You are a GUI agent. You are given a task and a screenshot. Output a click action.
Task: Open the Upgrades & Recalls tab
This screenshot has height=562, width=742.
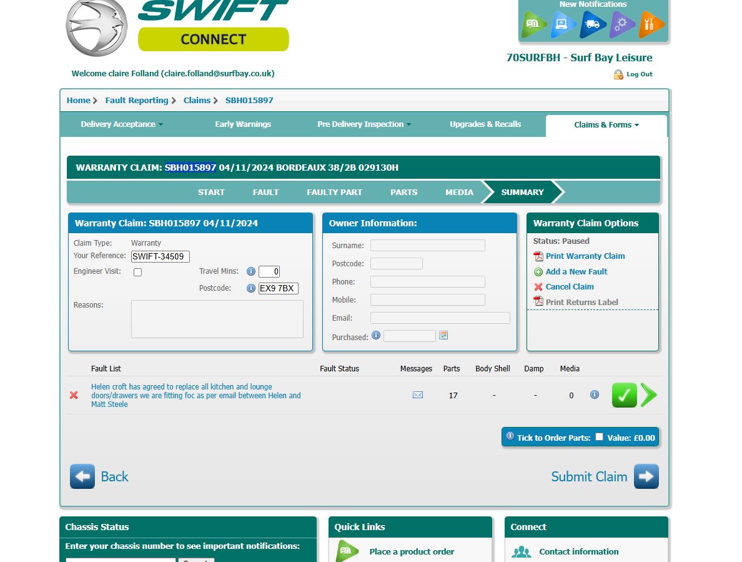pyautogui.click(x=485, y=124)
